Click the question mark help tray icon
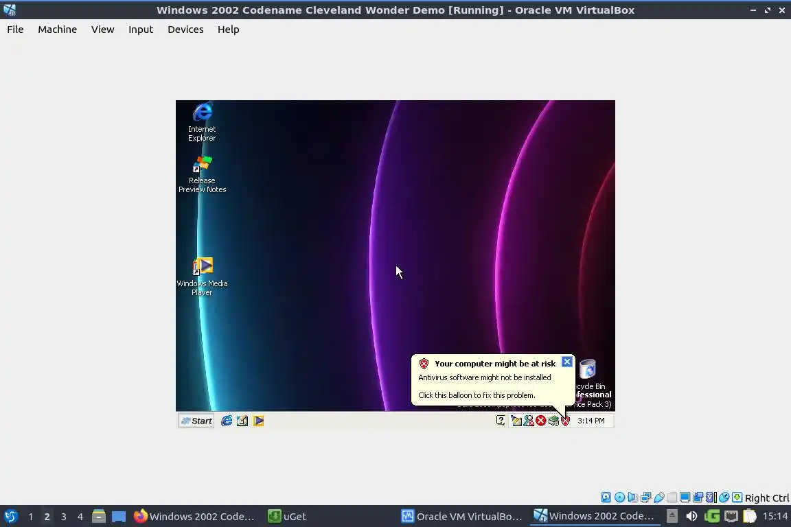The image size is (791, 527). coord(501,421)
